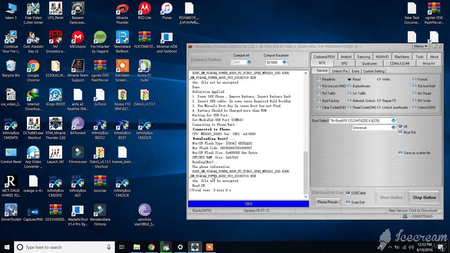Select the Read radio option

[354, 79]
